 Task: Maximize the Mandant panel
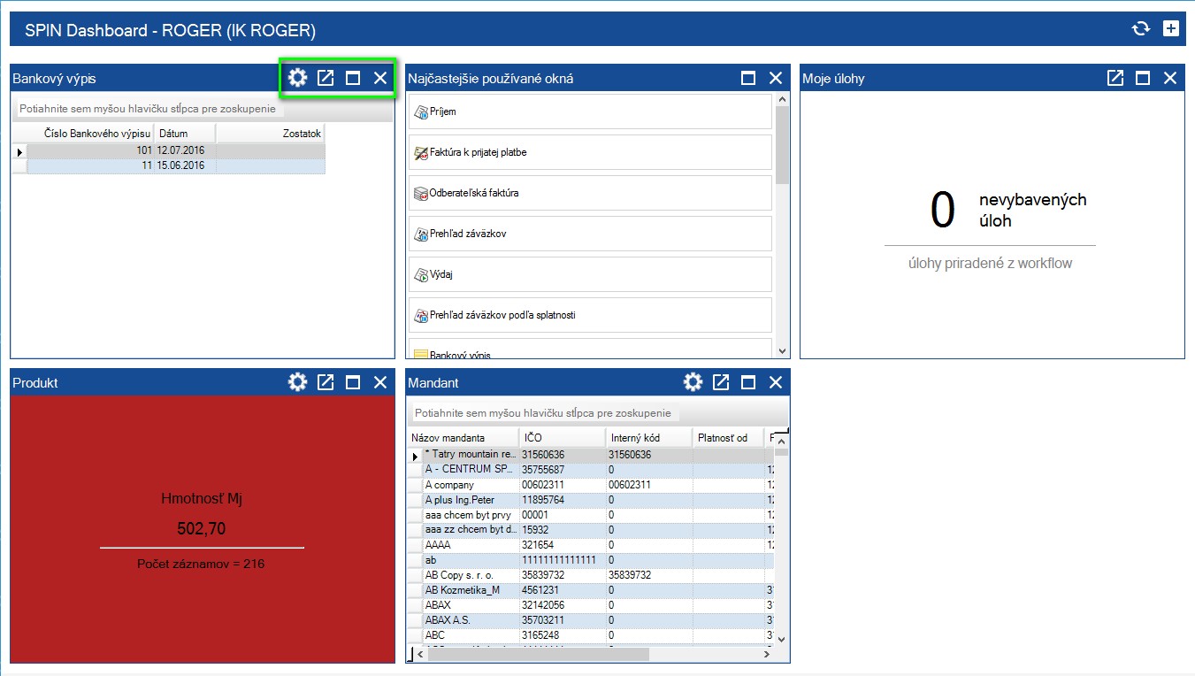click(748, 382)
